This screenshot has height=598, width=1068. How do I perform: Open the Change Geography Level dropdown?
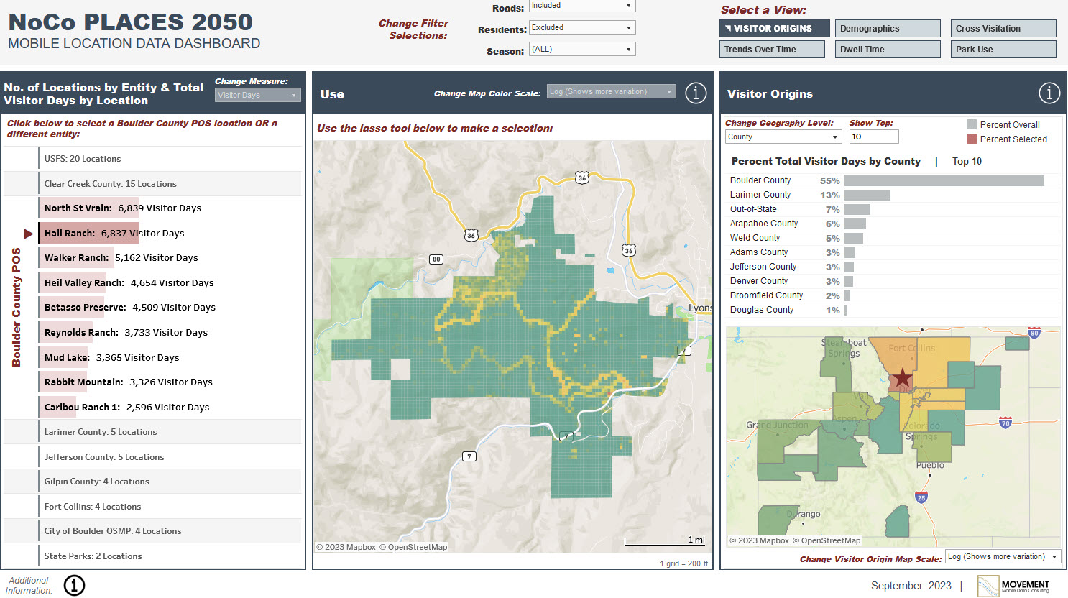[783, 136]
